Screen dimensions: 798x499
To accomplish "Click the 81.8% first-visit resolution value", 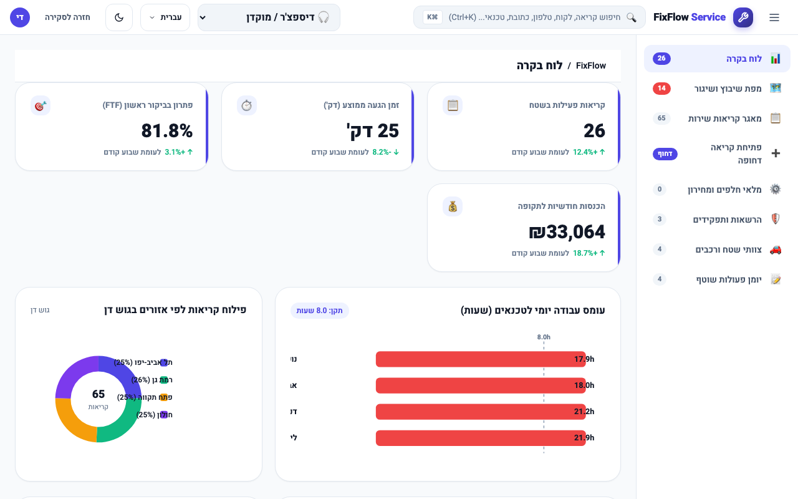I will 167,131.
